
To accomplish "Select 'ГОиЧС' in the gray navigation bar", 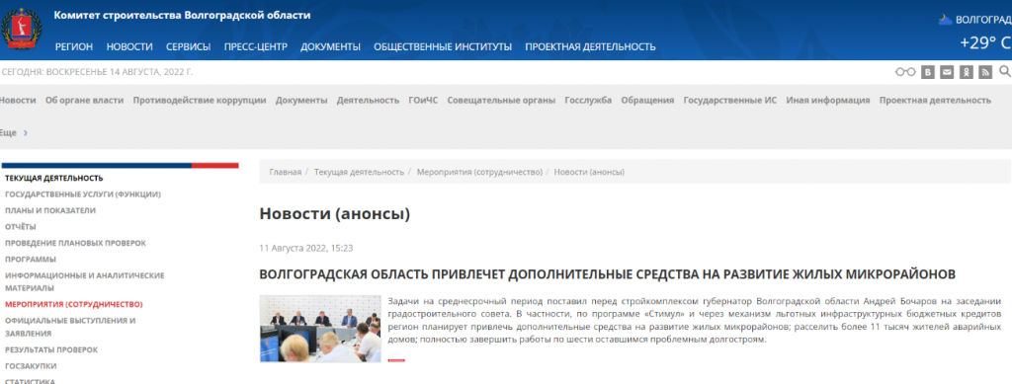I will coord(423,100).
